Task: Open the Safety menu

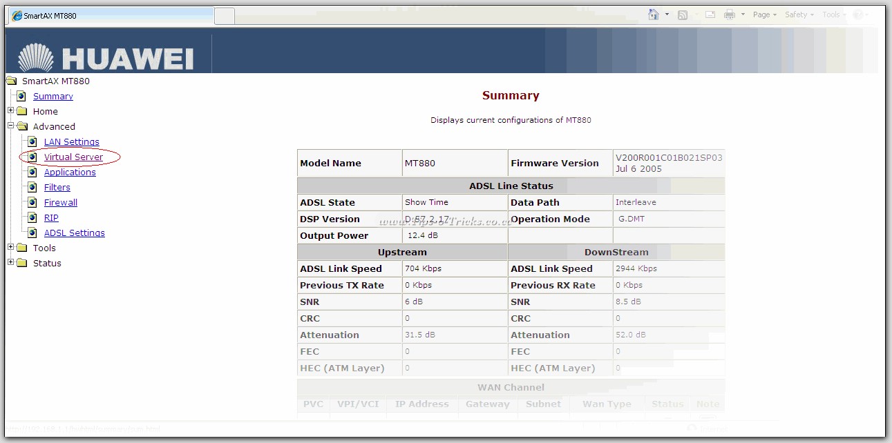Action: (x=799, y=14)
